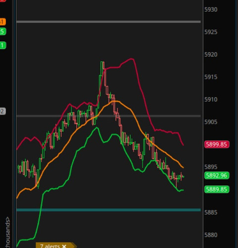Click the 5895 price axis label
Viewport: 238px width, 248px height.
click(x=211, y=167)
